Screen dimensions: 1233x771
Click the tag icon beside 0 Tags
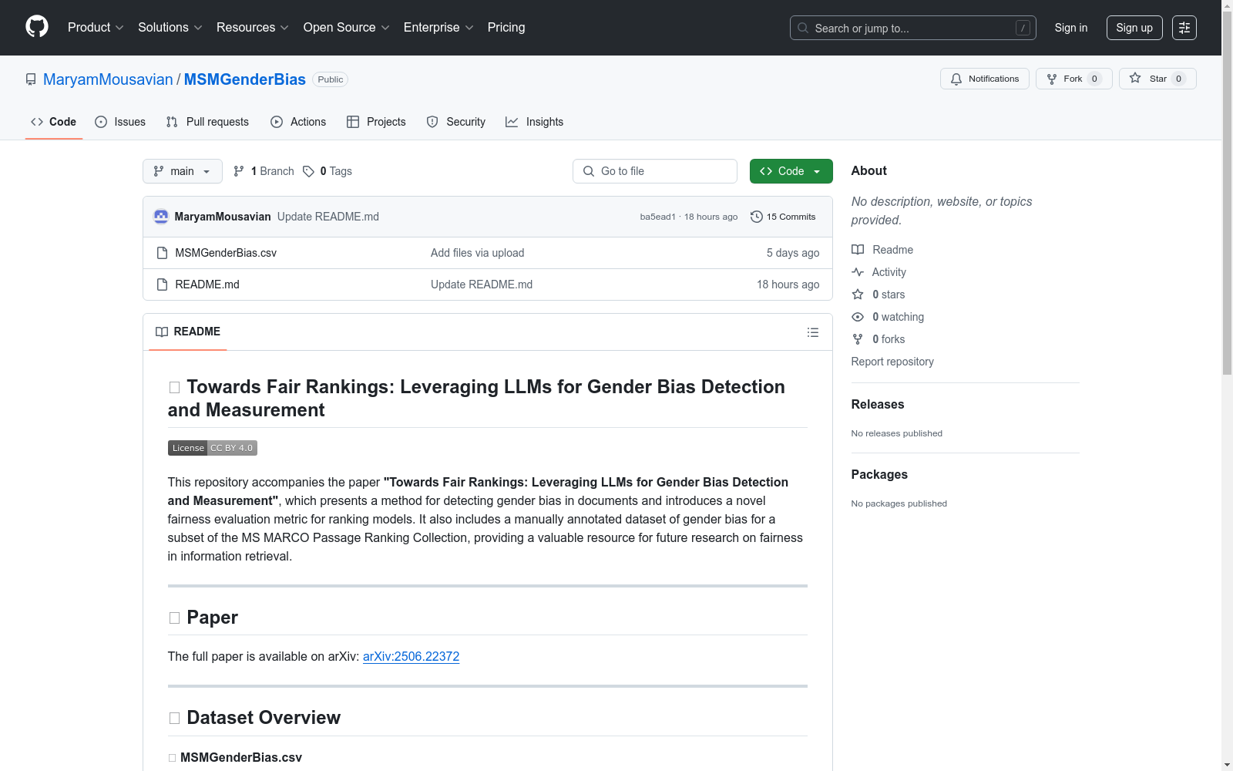pyautogui.click(x=308, y=171)
